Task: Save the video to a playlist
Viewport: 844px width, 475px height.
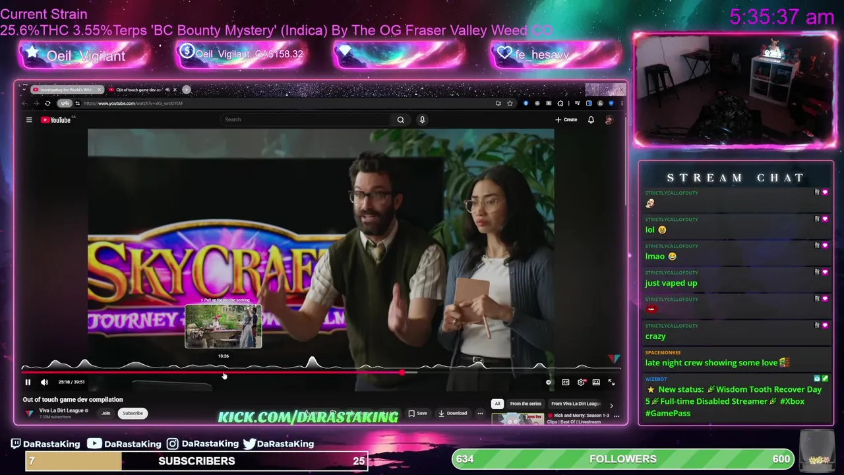Action: coord(417,413)
